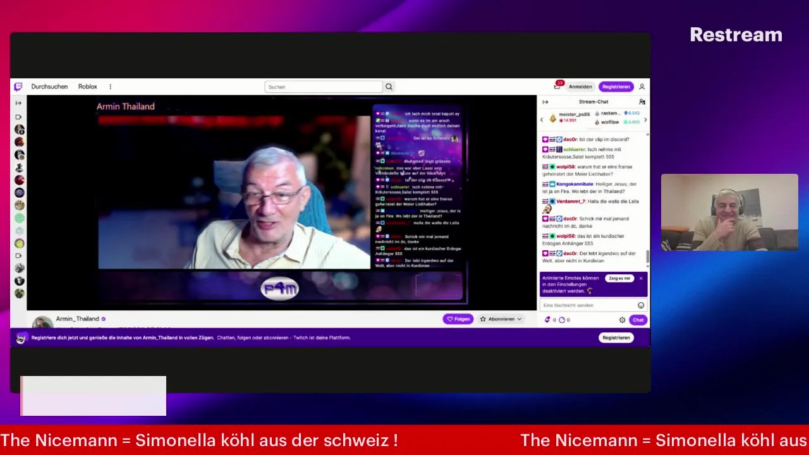Open the three-dot more menu in Twitch header

(x=110, y=87)
